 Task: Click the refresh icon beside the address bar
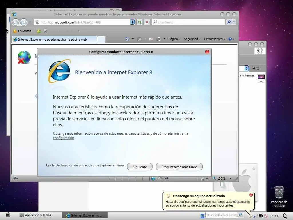(x=139, y=22)
